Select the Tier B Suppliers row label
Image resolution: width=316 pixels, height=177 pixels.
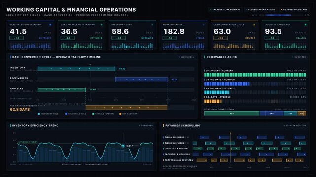(x=175, y=143)
